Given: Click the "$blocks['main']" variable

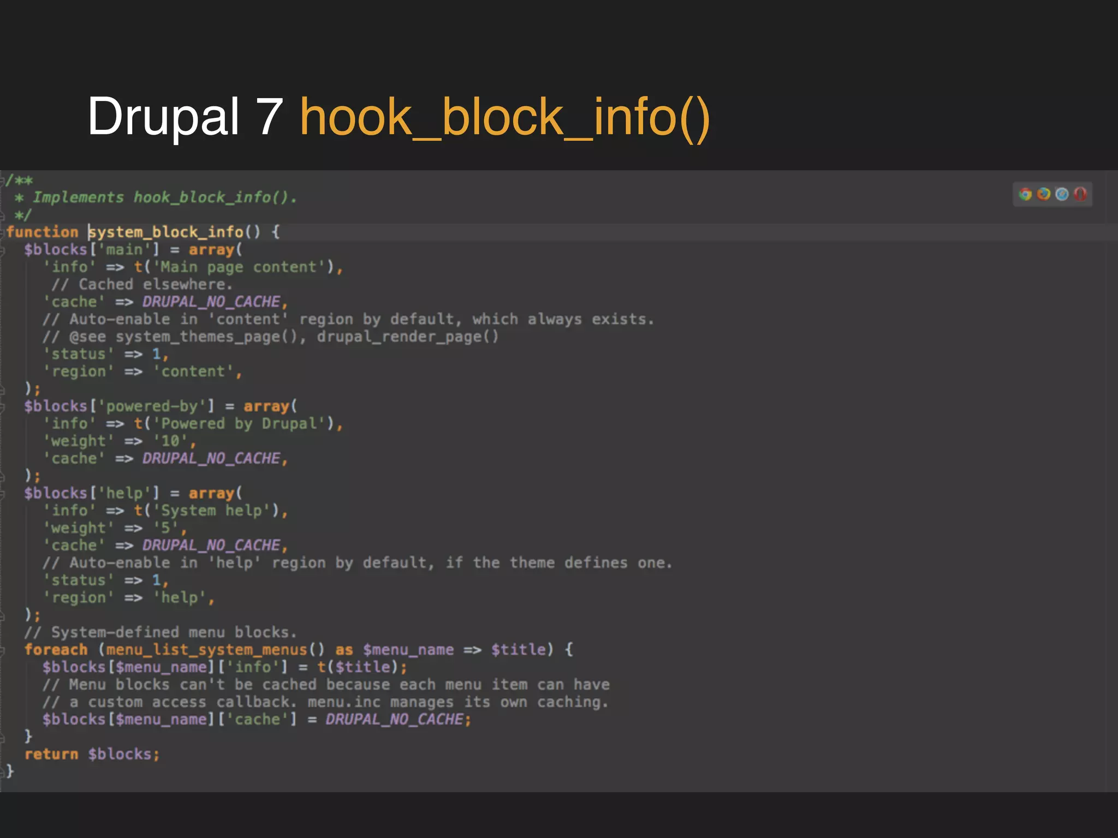Looking at the screenshot, I should [x=92, y=250].
